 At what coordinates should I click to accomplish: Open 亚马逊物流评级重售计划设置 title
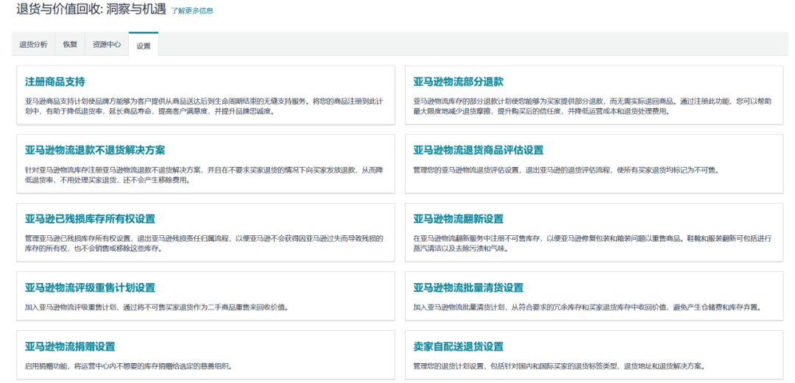[x=90, y=287]
